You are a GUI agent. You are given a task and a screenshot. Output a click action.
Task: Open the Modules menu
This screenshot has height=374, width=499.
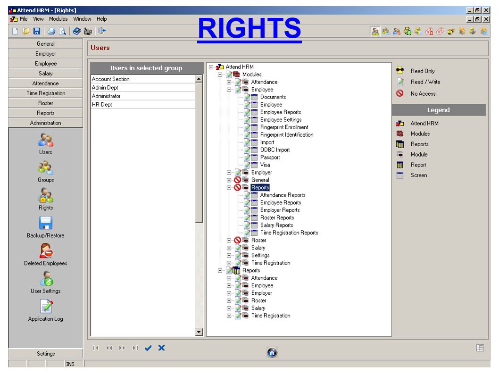pos(58,19)
